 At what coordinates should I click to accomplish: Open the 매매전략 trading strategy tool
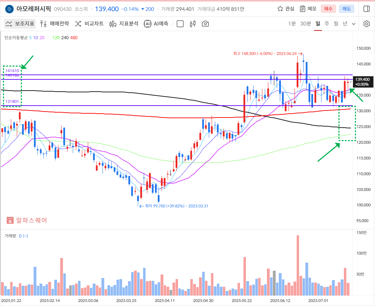[55, 24]
